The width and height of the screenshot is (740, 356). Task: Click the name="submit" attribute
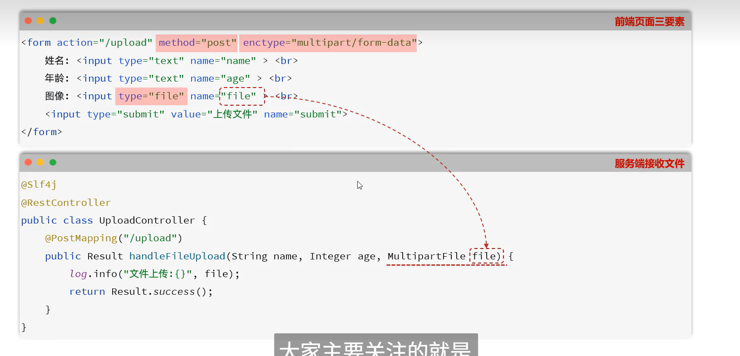(x=303, y=114)
